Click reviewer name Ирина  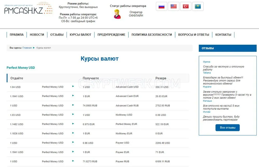tap(206, 62)
